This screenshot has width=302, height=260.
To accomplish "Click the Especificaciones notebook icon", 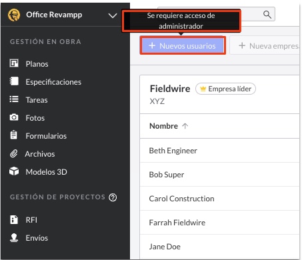I will coord(14,81).
